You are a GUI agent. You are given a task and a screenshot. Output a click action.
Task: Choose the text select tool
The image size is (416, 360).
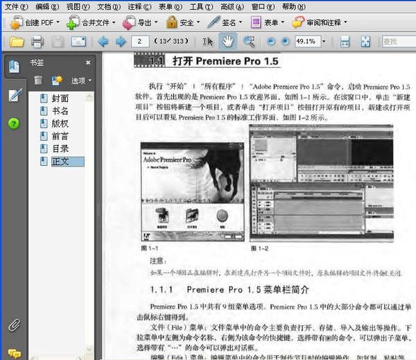[208, 42]
